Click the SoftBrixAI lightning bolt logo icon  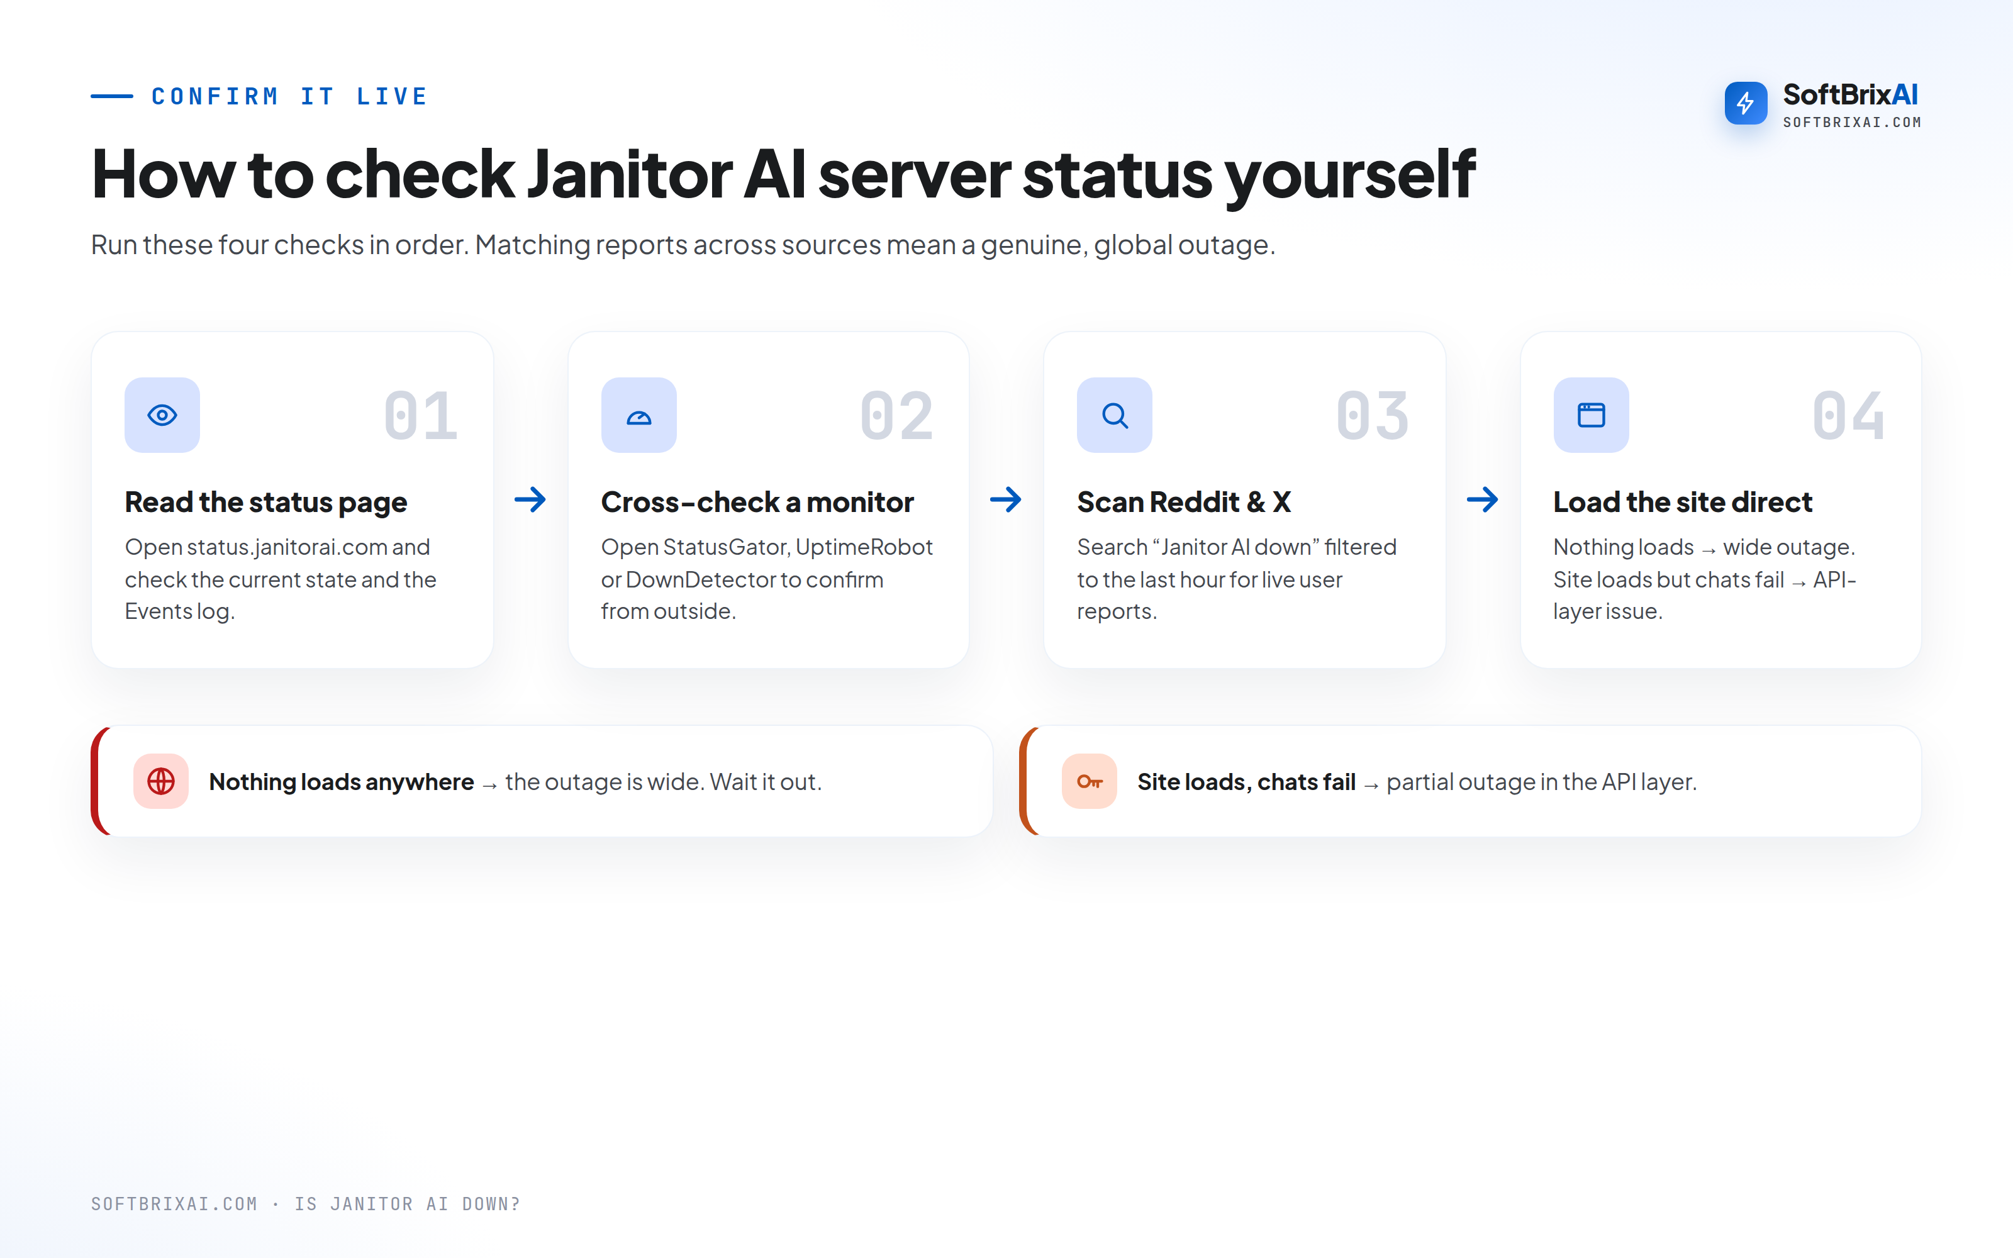pyautogui.click(x=1745, y=103)
